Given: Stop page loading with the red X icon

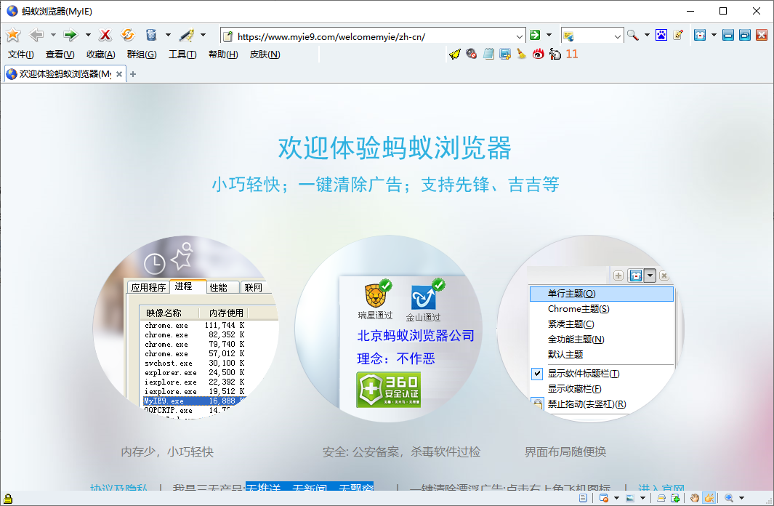Looking at the screenshot, I should pos(105,35).
